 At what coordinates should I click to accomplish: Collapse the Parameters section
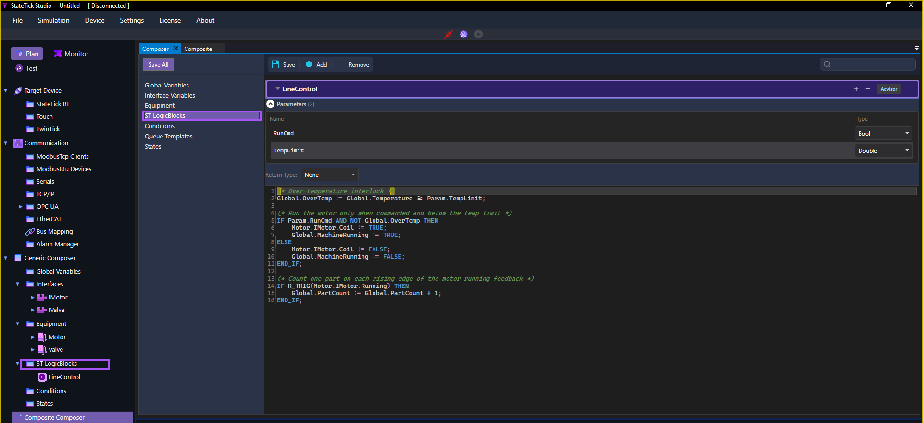click(271, 104)
